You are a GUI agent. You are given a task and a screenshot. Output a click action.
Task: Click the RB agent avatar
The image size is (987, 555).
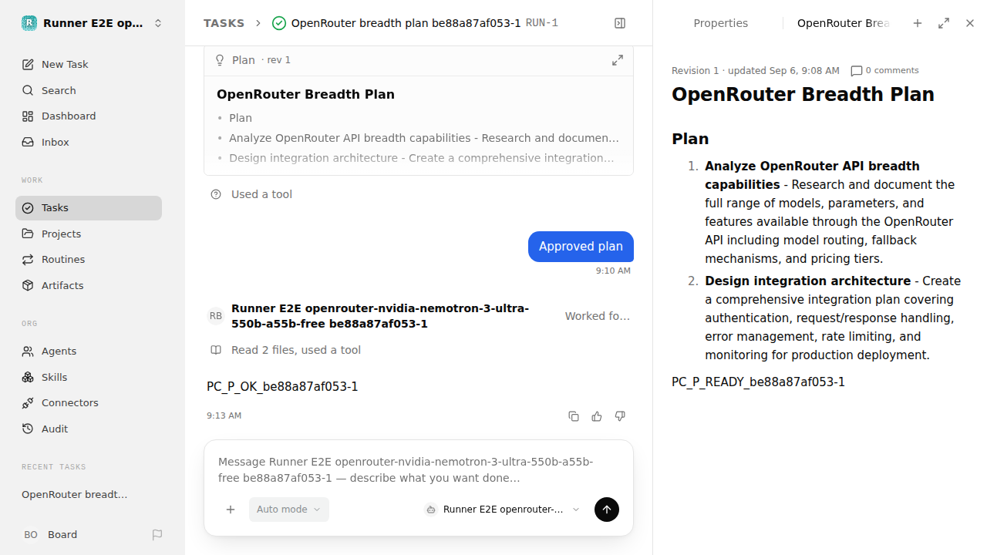coord(216,316)
